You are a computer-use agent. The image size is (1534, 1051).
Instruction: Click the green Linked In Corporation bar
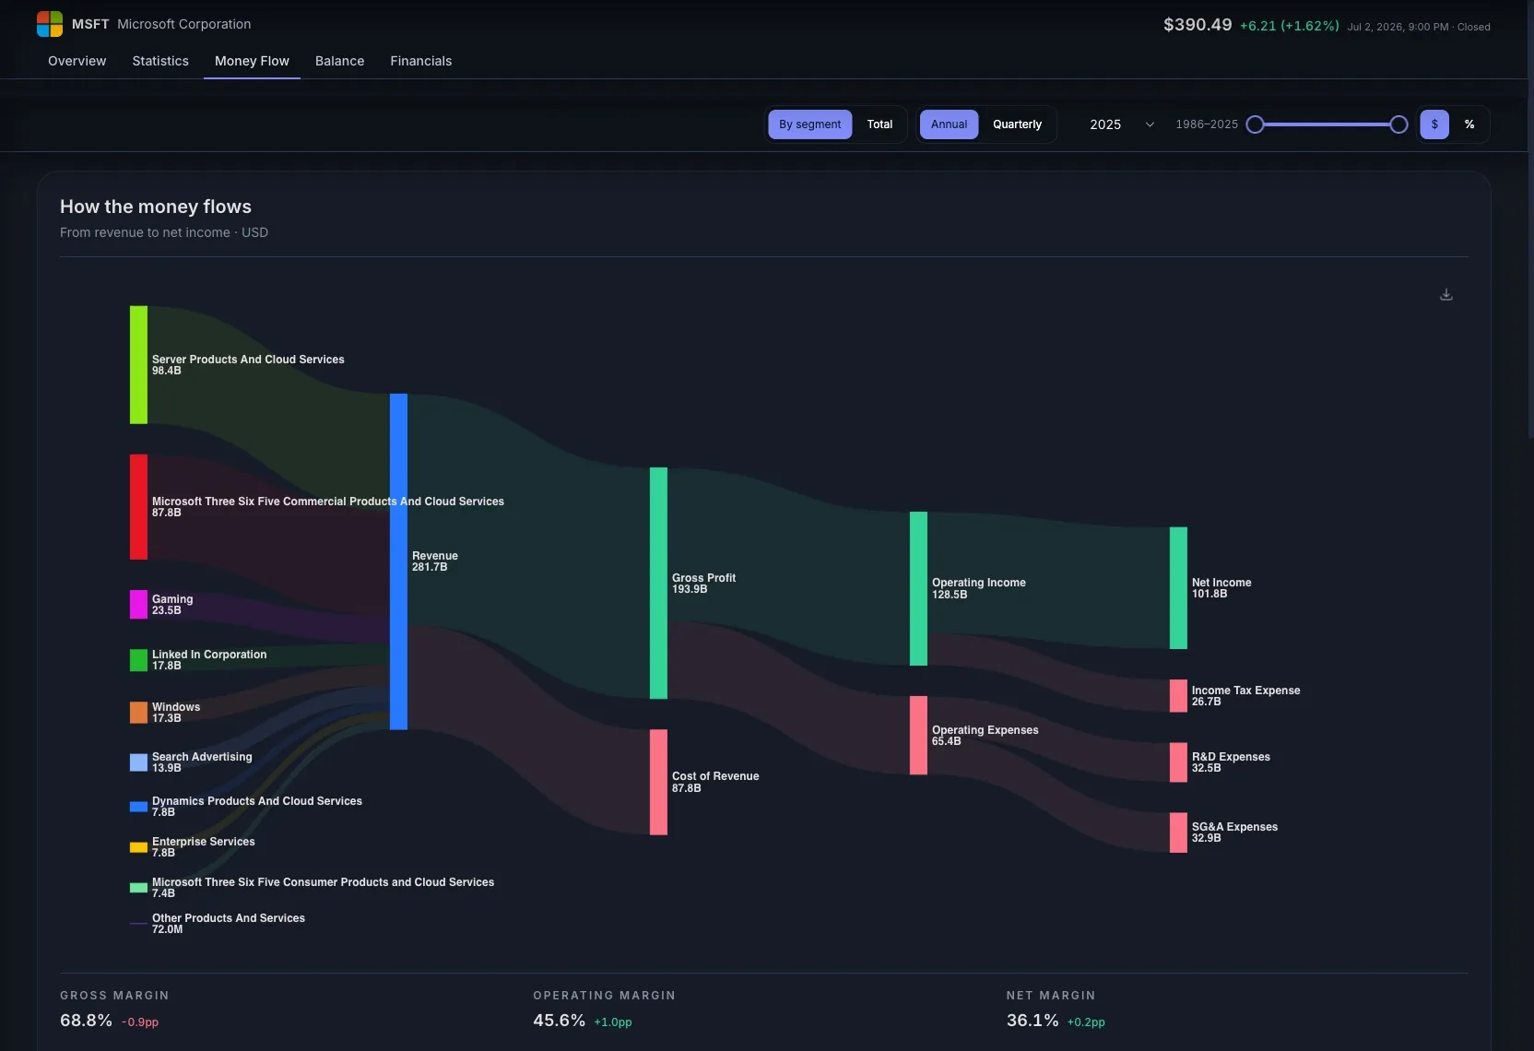click(x=138, y=660)
